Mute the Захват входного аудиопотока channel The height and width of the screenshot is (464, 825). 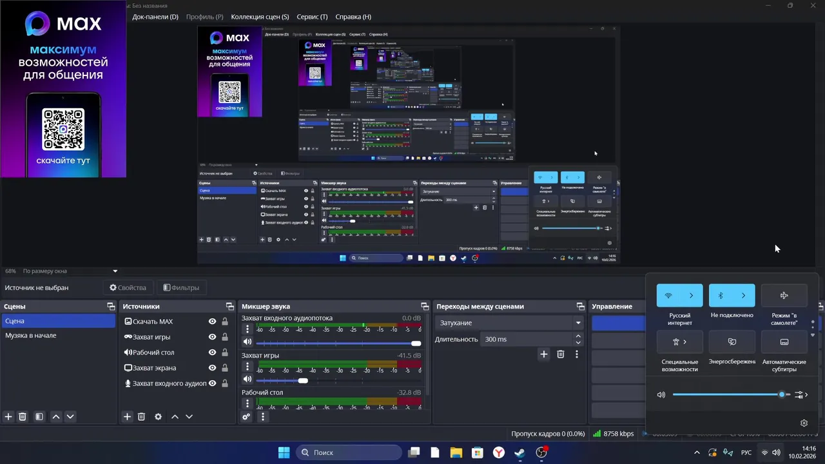tap(247, 342)
